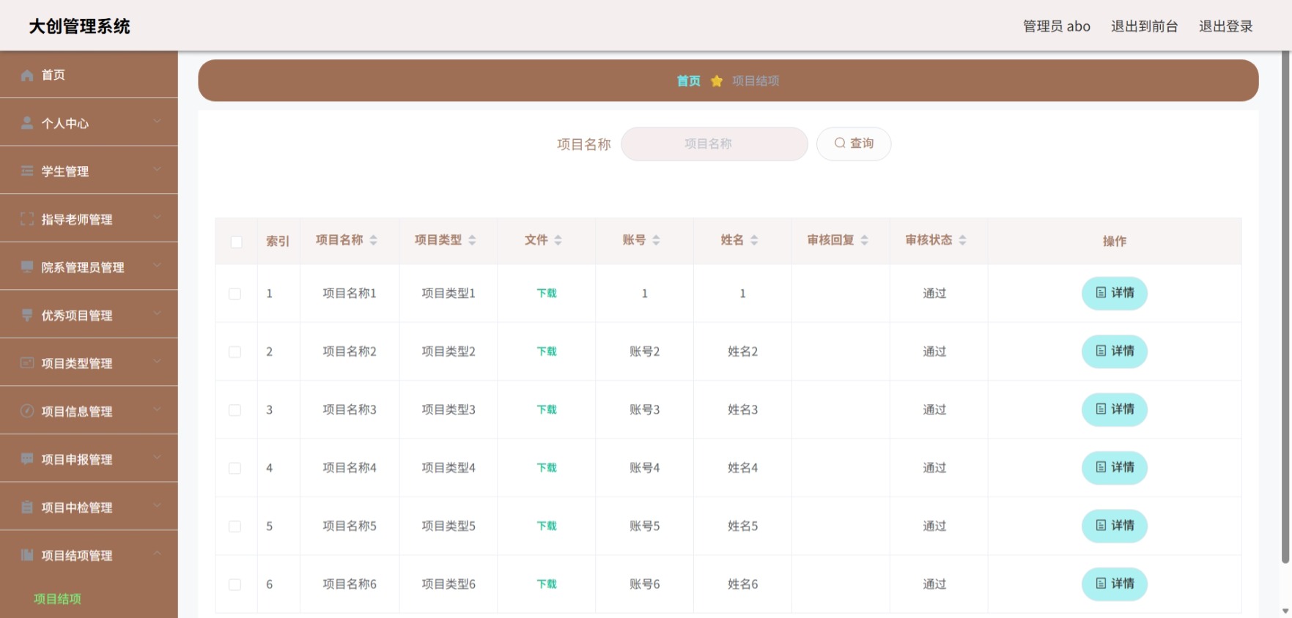Download the file for 项目名称2
Screen dimensions: 1292x618
(547, 351)
